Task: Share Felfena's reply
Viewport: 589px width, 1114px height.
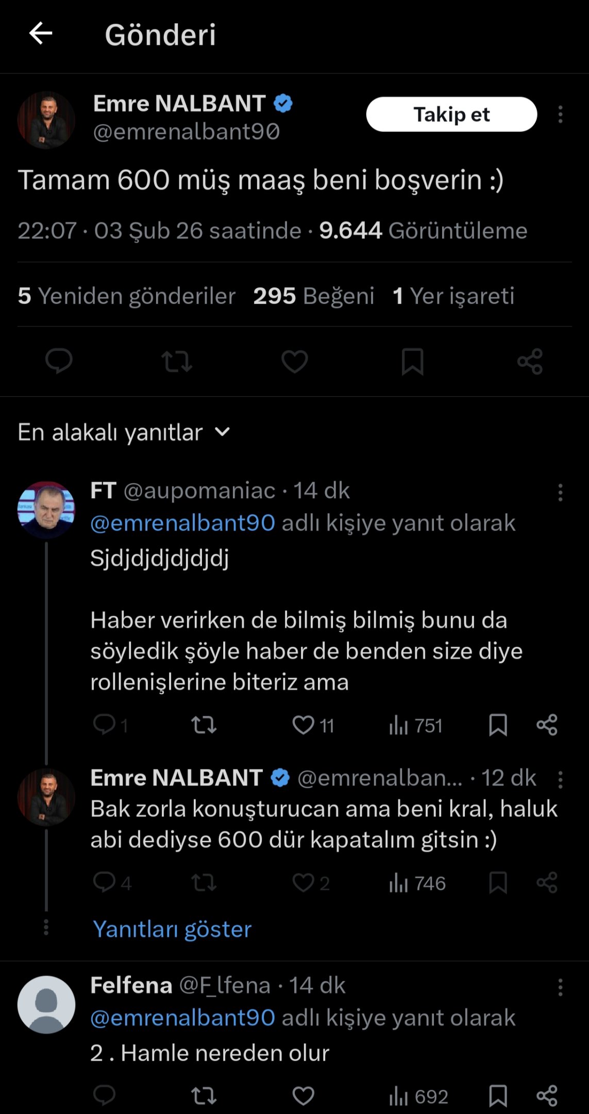Action: (547, 1095)
